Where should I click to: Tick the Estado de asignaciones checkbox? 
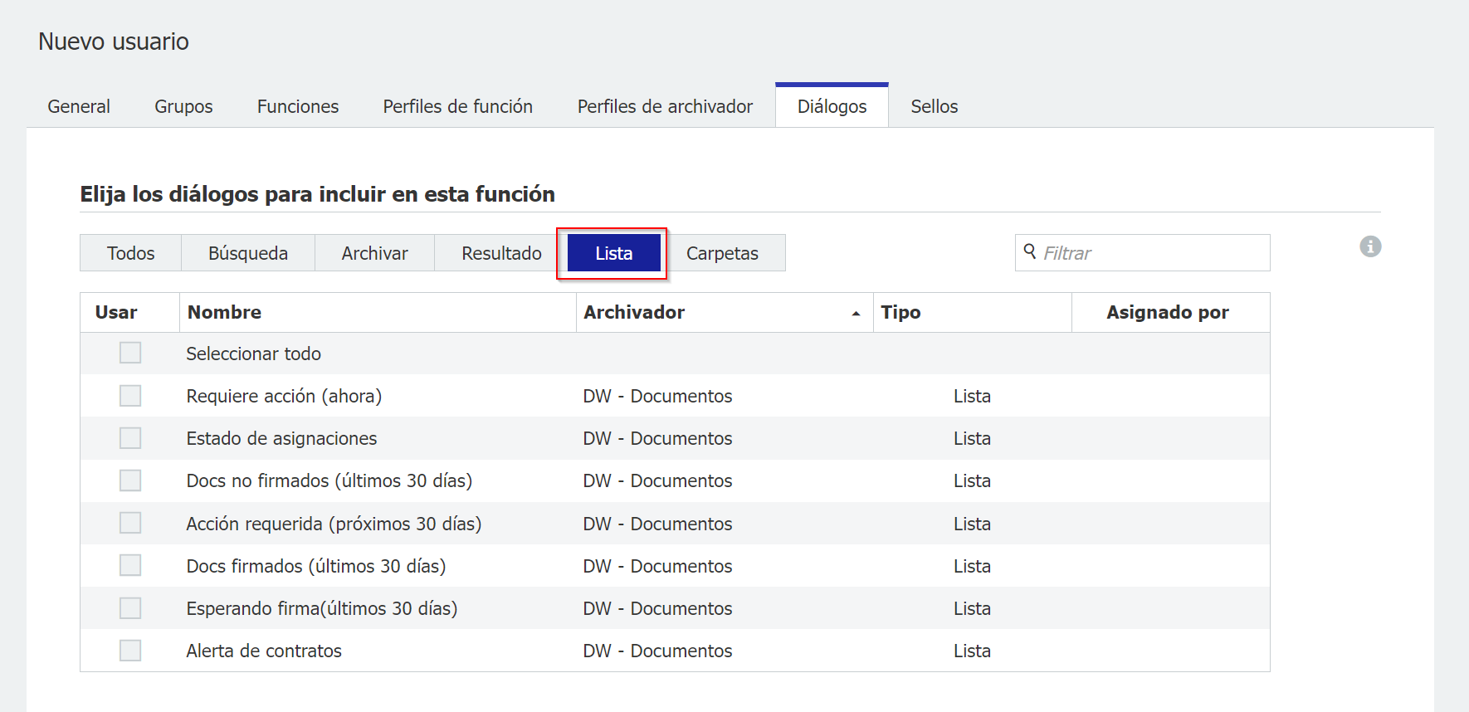pos(130,437)
